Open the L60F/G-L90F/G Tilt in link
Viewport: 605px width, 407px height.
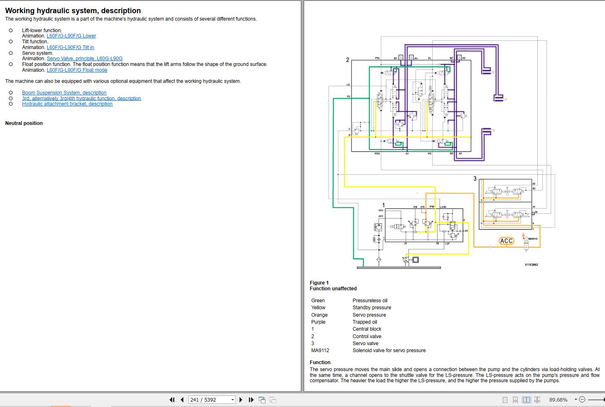click(x=70, y=47)
